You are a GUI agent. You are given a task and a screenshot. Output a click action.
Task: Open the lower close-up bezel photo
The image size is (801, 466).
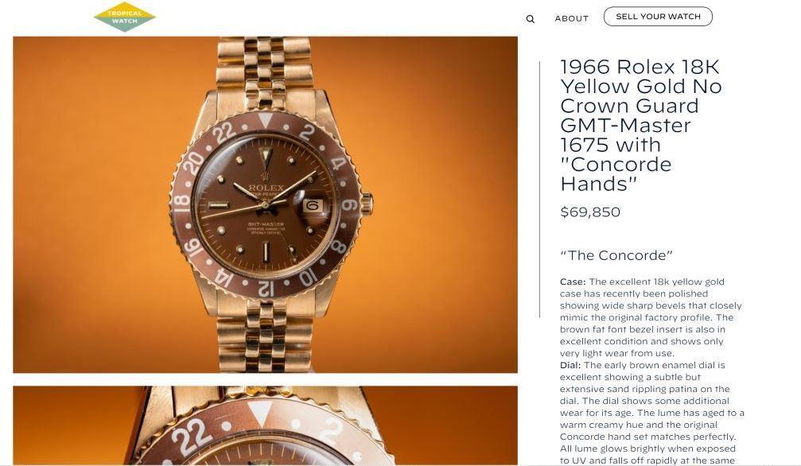pyautogui.click(x=265, y=425)
